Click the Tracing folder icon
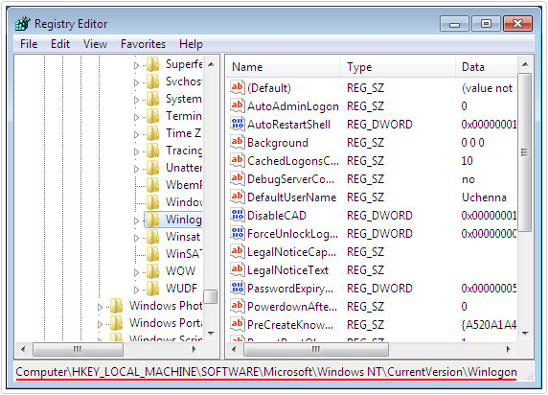 pos(152,151)
